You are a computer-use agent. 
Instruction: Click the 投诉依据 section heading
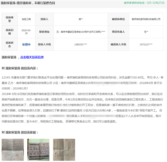point(20,132)
